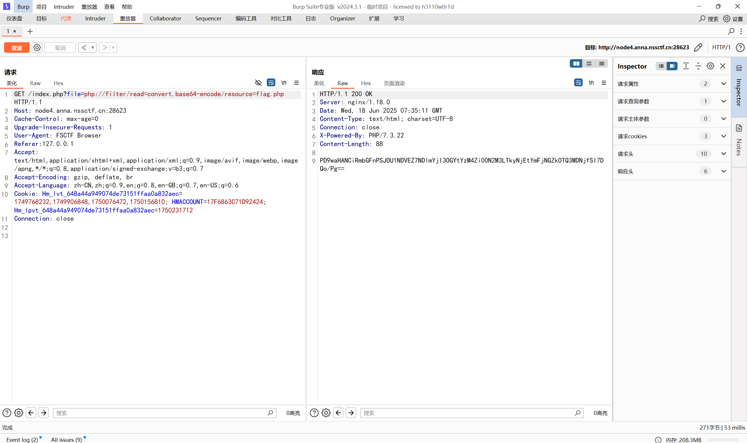This screenshot has height=443, width=747.
Task: Select side-by-side layout view
Action: click(576, 64)
